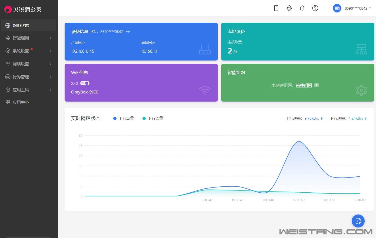Expand 网络设置 menu chevron
The height and width of the screenshot is (238, 376).
(x=51, y=64)
